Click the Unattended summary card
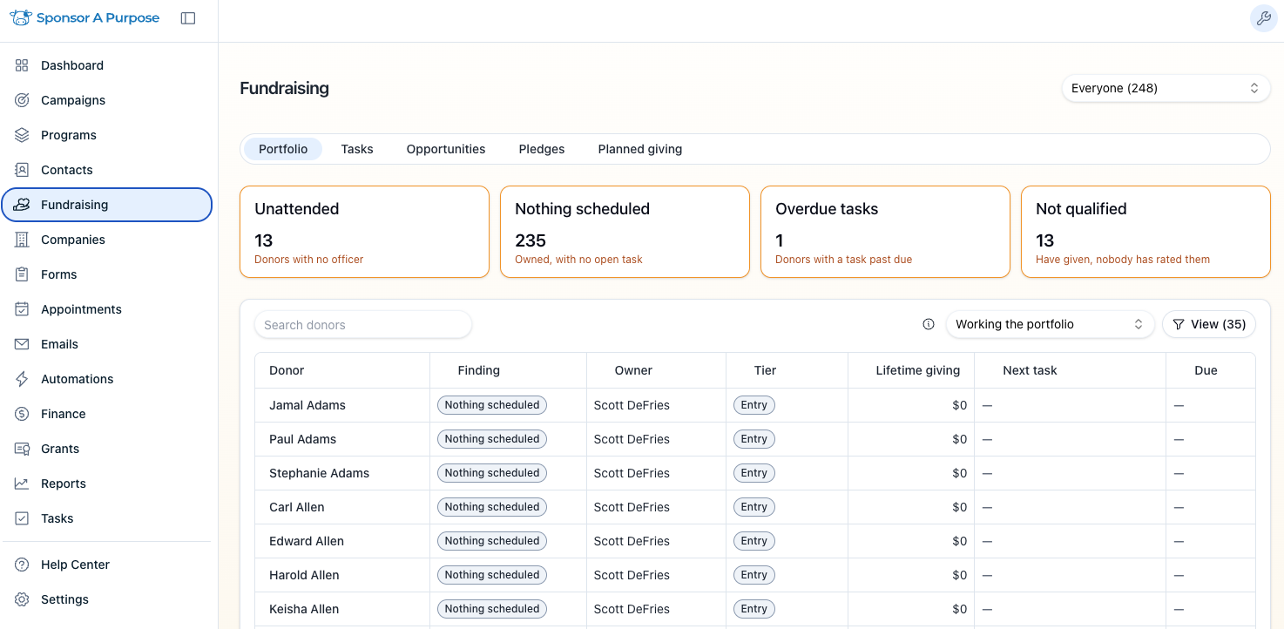The width and height of the screenshot is (1284, 629). point(364,232)
